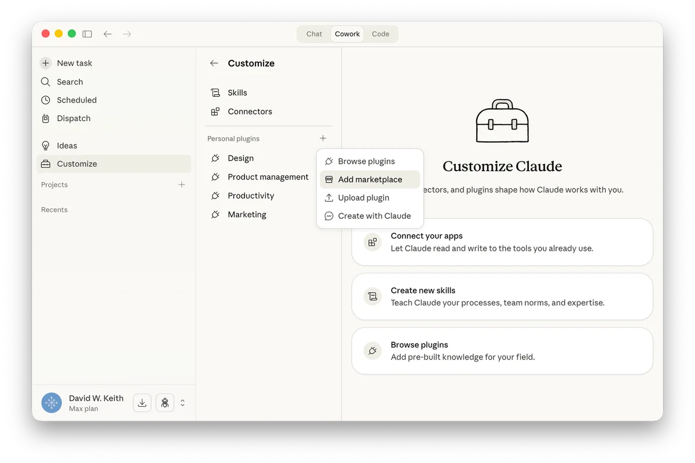Open the account switcher chevron
The image size is (695, 463).
point(182,402)
